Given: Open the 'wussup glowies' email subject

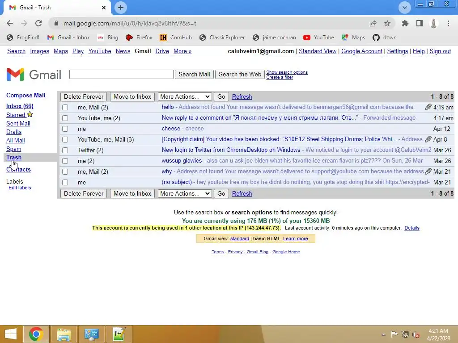Looking at the screenshot, I should click(182, 161).
